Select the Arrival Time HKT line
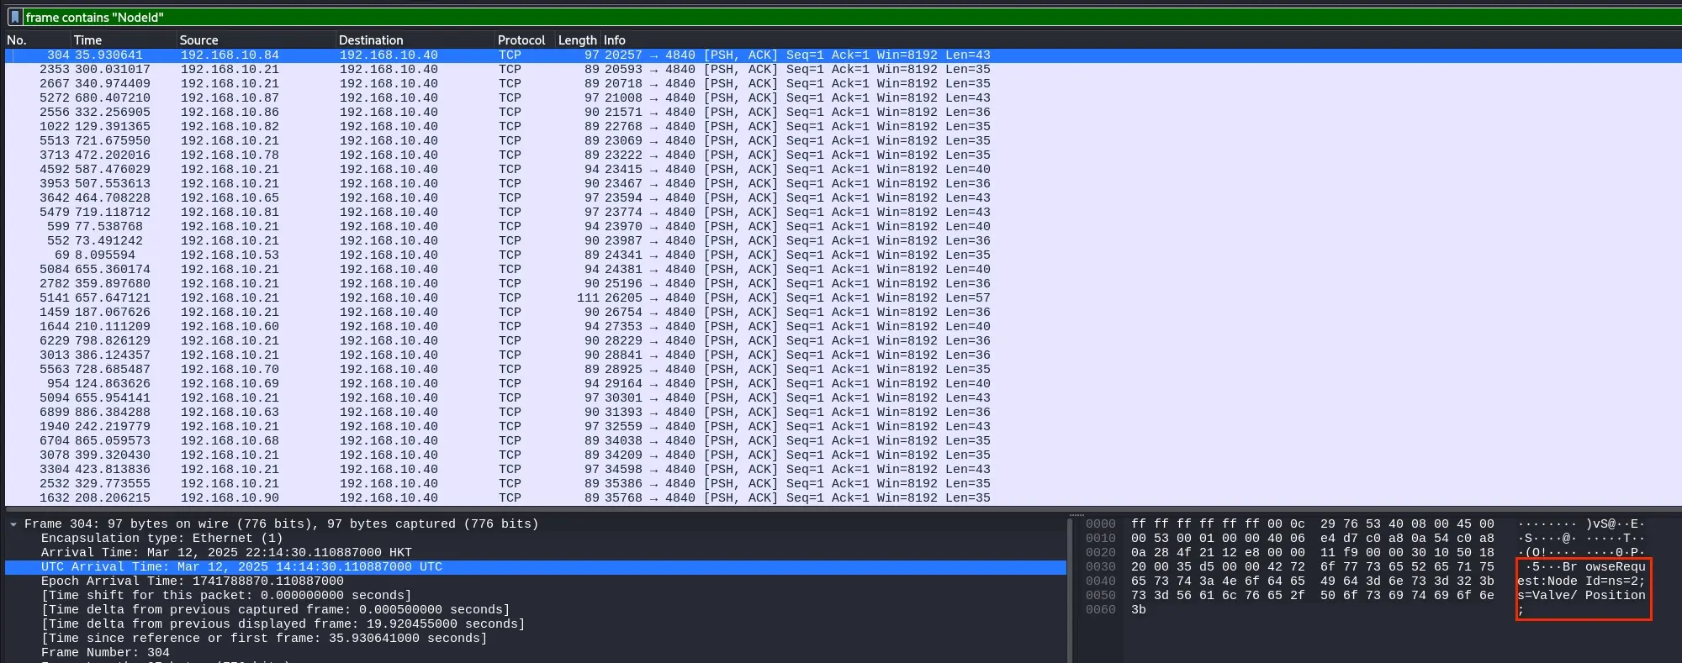1682x663 pixels. point(536,552)
